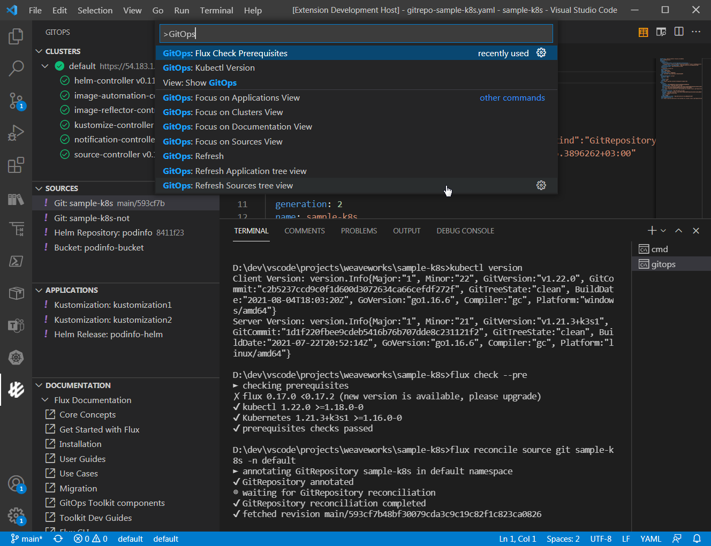Click the sync icon next to main branch
This screenshot has width=711, height=546.
pyautogui.click(x=57, y=539)
